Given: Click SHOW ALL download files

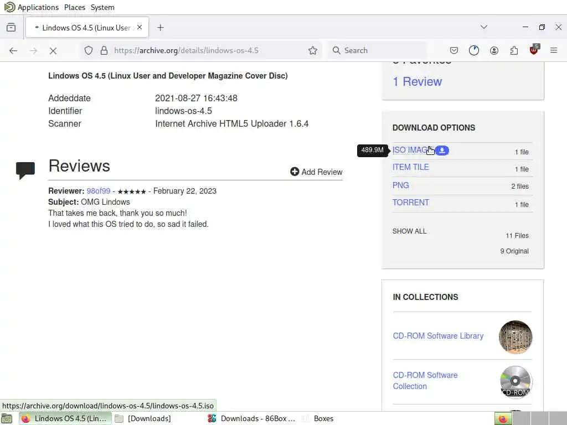Looking at the screenshot, I should pyautogui.click(x=409, y=231).
